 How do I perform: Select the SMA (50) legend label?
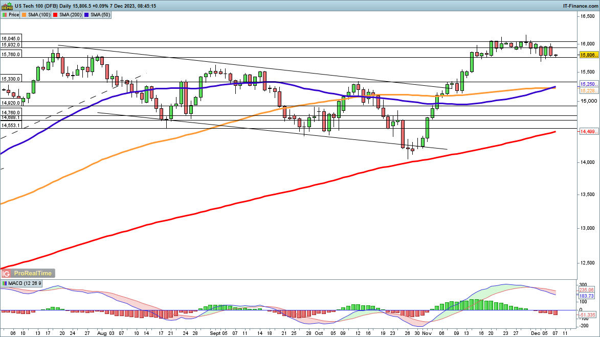pos(100,15)
